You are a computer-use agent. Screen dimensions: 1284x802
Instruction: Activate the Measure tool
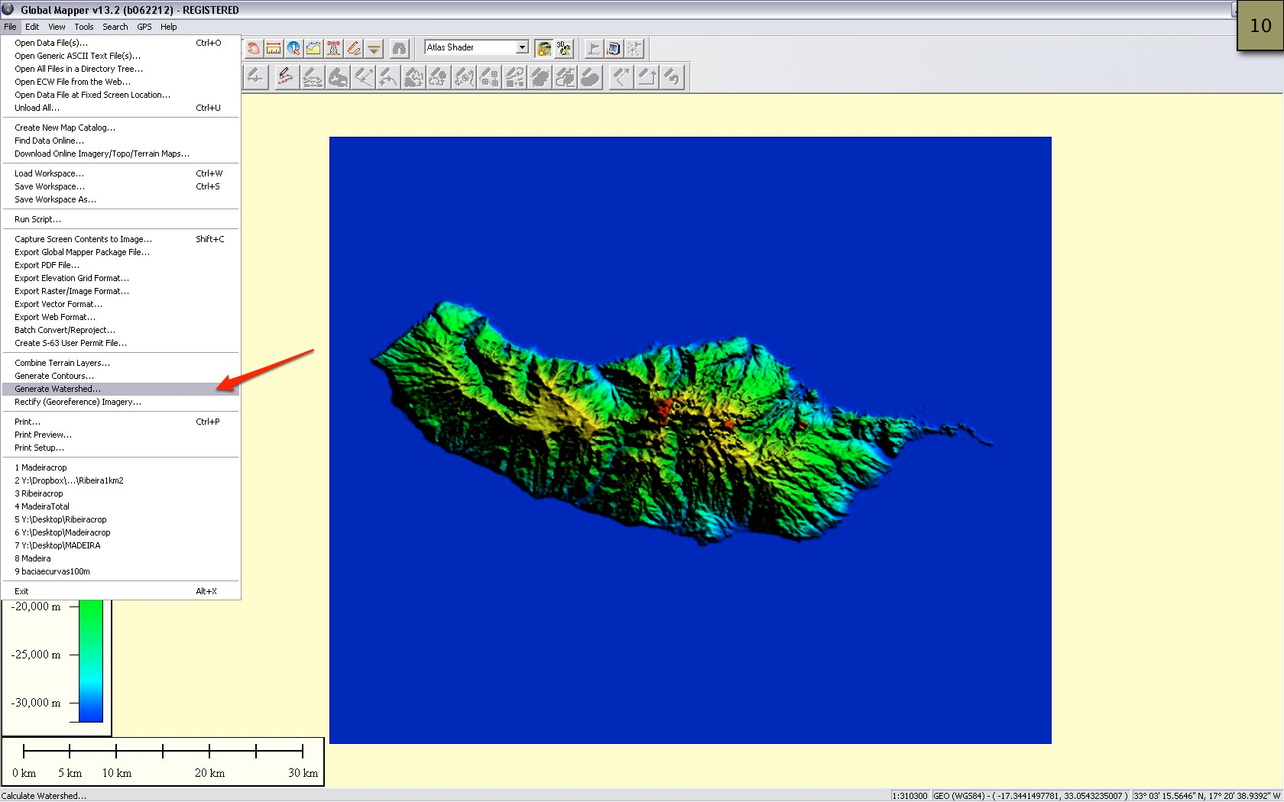pos(273,47)
